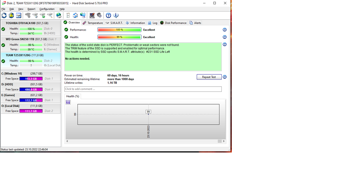Click the green check icon beside Health label in Overview
Screen dimensions: 342x188
tap(66, 37)
